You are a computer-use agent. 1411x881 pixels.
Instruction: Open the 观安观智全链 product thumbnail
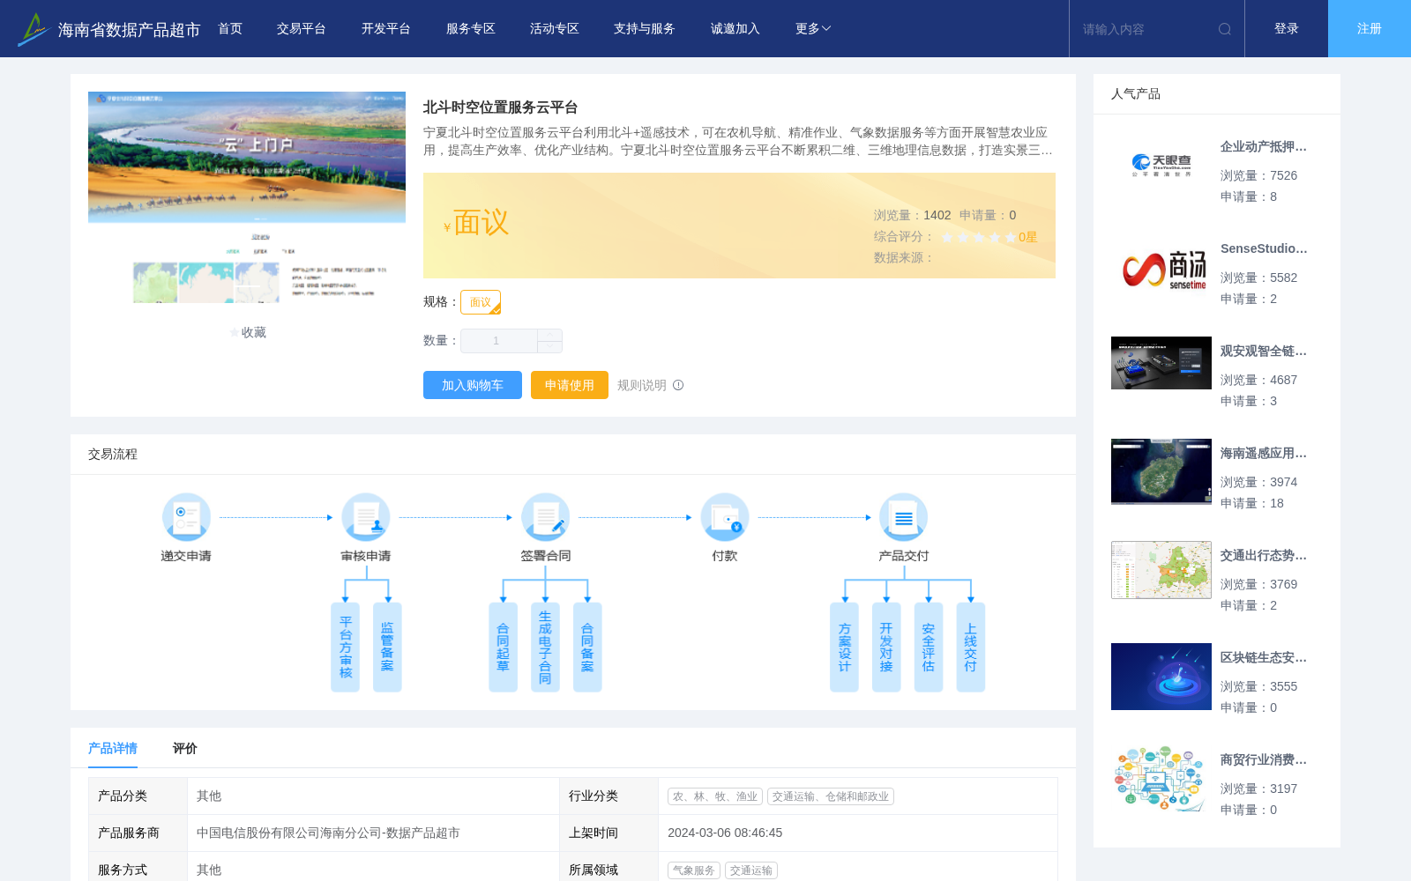click(x=1161, y=363)
